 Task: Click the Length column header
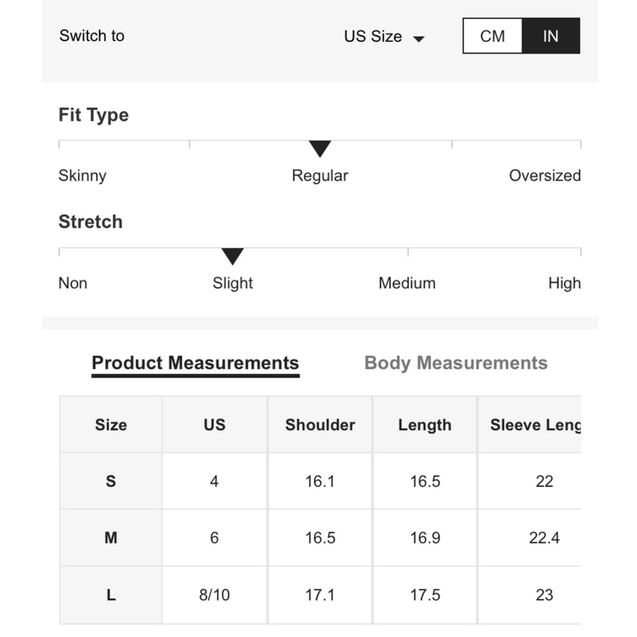tap(425, 424)
